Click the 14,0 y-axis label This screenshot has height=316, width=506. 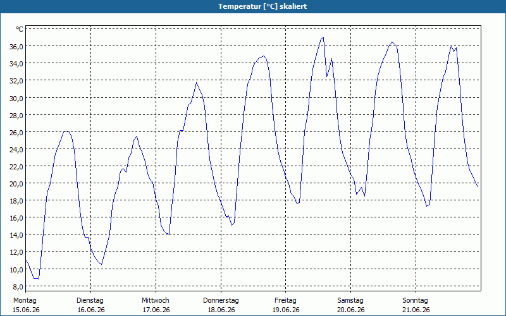16,234
